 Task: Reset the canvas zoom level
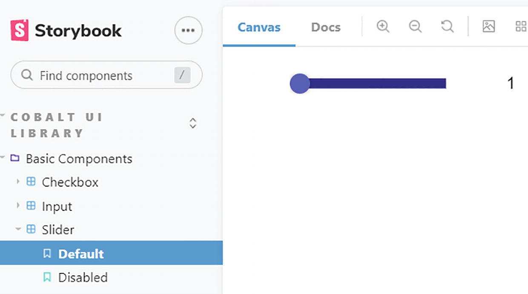point(447,26)
